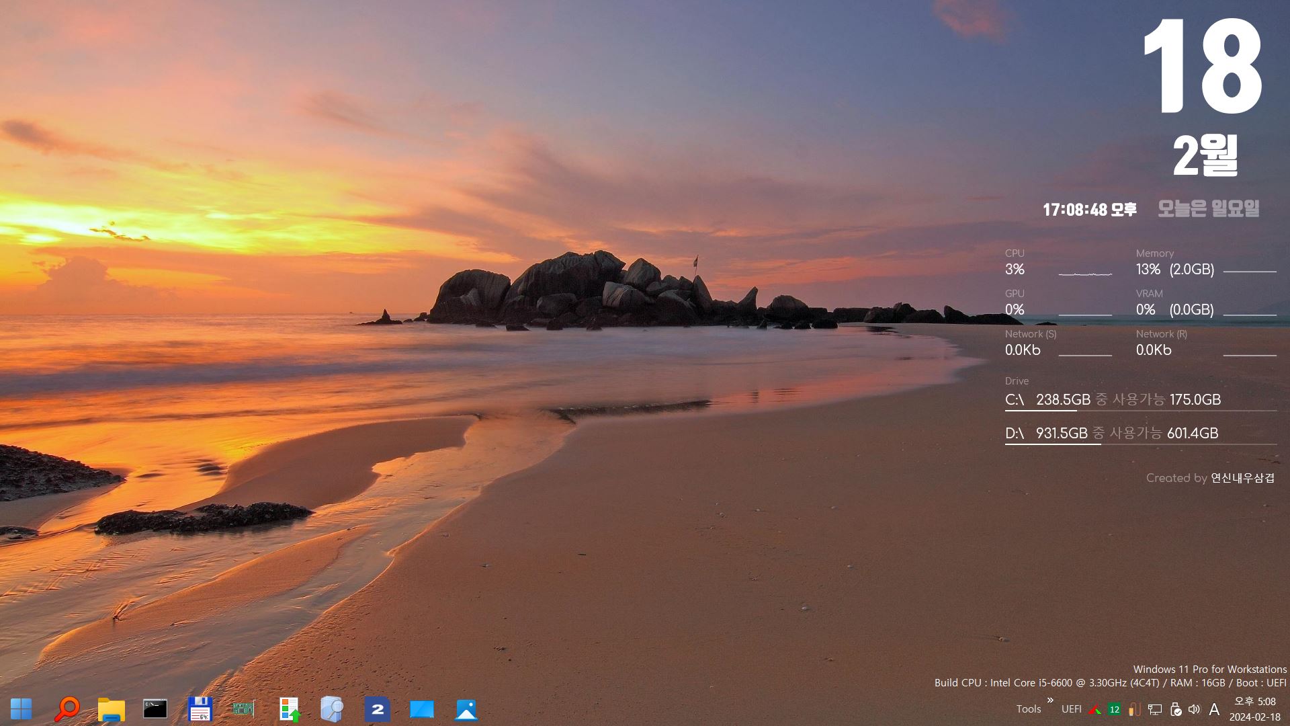Click the CPU 3% usage reading
Viewport: 1290px width, 726px height.
point(1015,270)
